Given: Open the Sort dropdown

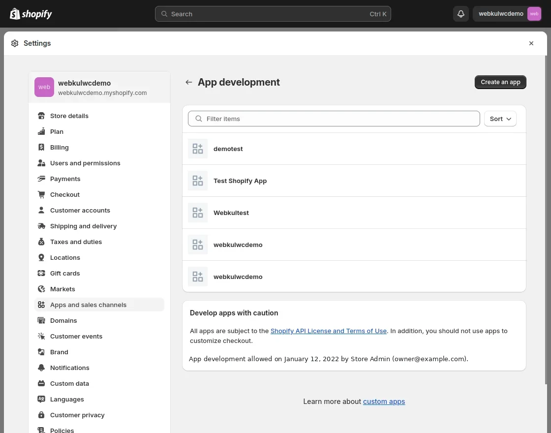Looking at the screenshot, I should 500,119.
